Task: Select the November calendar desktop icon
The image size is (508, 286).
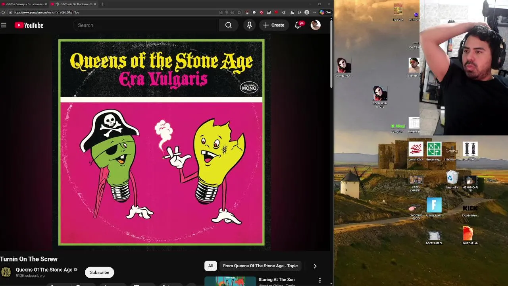Action: click(414, 125)
